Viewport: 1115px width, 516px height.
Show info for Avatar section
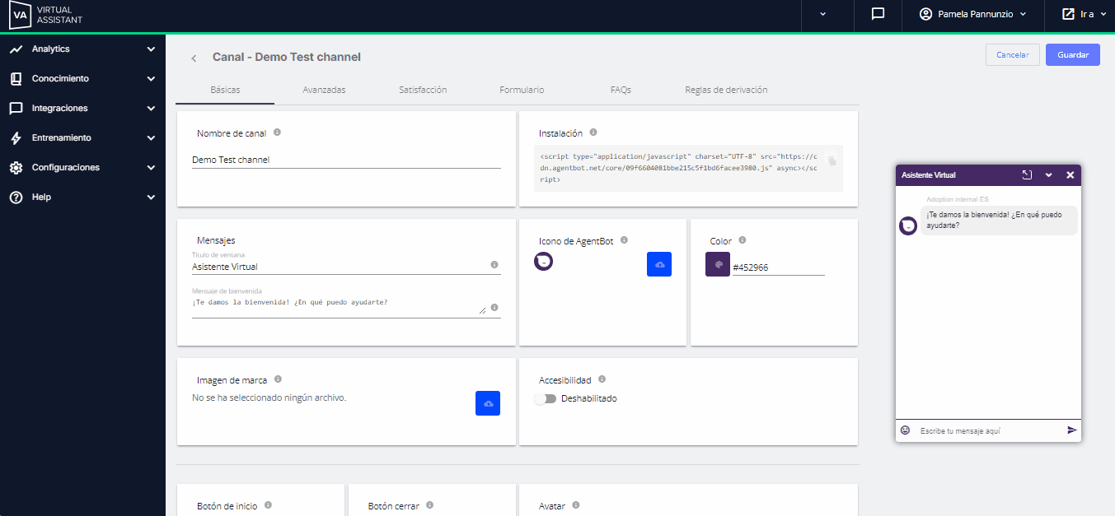click(575, 504)
